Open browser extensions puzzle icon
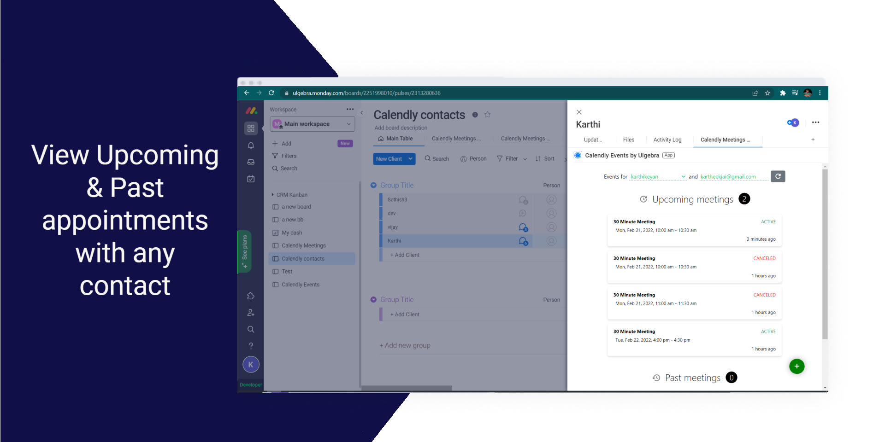The image size is (885, 442). coord(782,93)
